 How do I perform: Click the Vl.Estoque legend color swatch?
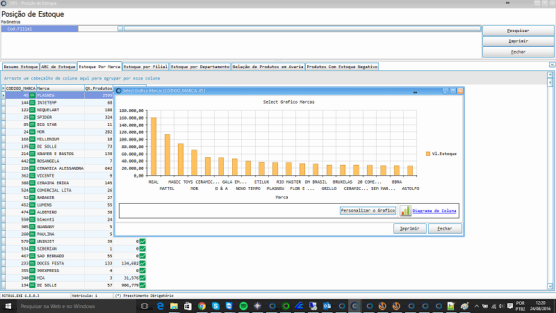pos(428,154)
